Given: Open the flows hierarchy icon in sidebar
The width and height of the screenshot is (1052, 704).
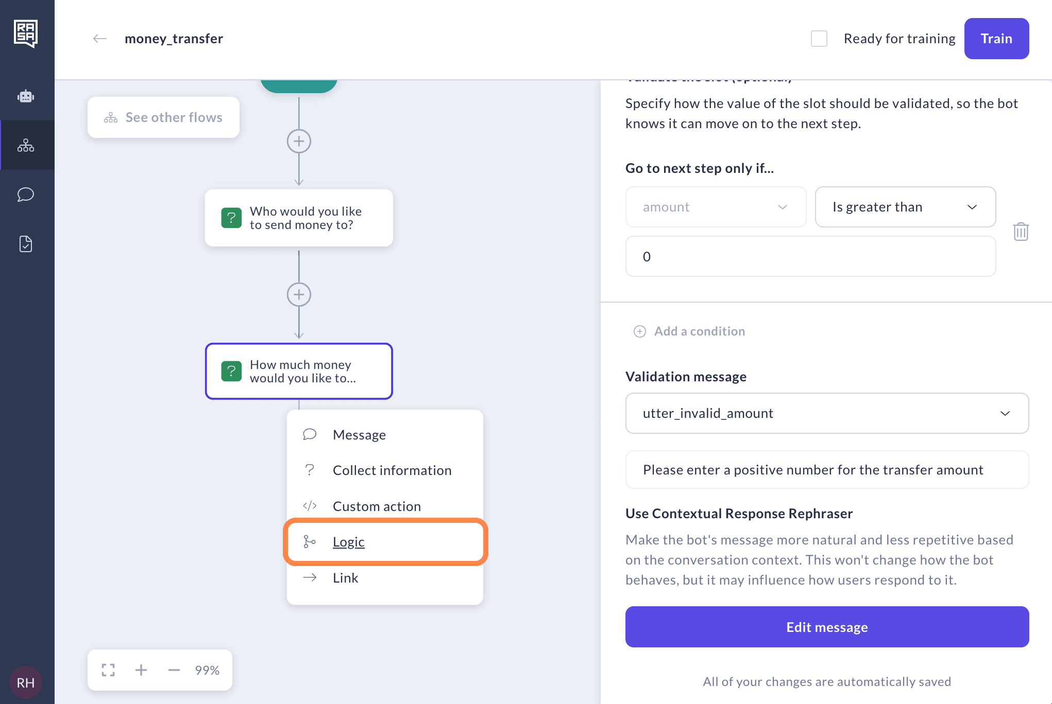Looking at the screenshot, I should point(26,146).
